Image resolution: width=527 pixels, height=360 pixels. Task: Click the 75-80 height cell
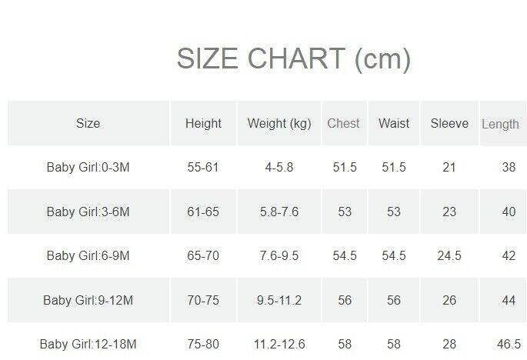point(203,344)
